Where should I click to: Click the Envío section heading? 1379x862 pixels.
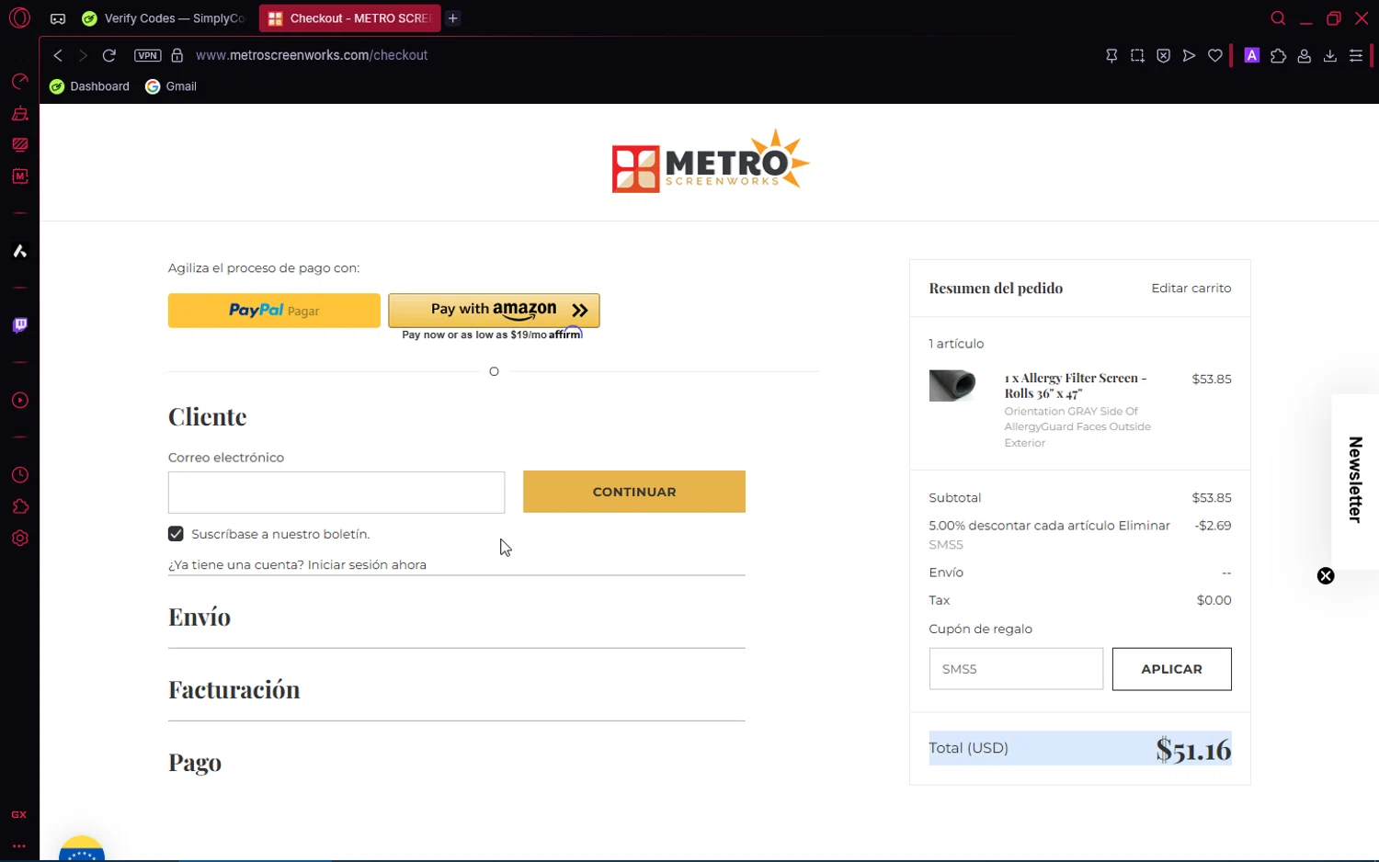(x=199, y=617)
